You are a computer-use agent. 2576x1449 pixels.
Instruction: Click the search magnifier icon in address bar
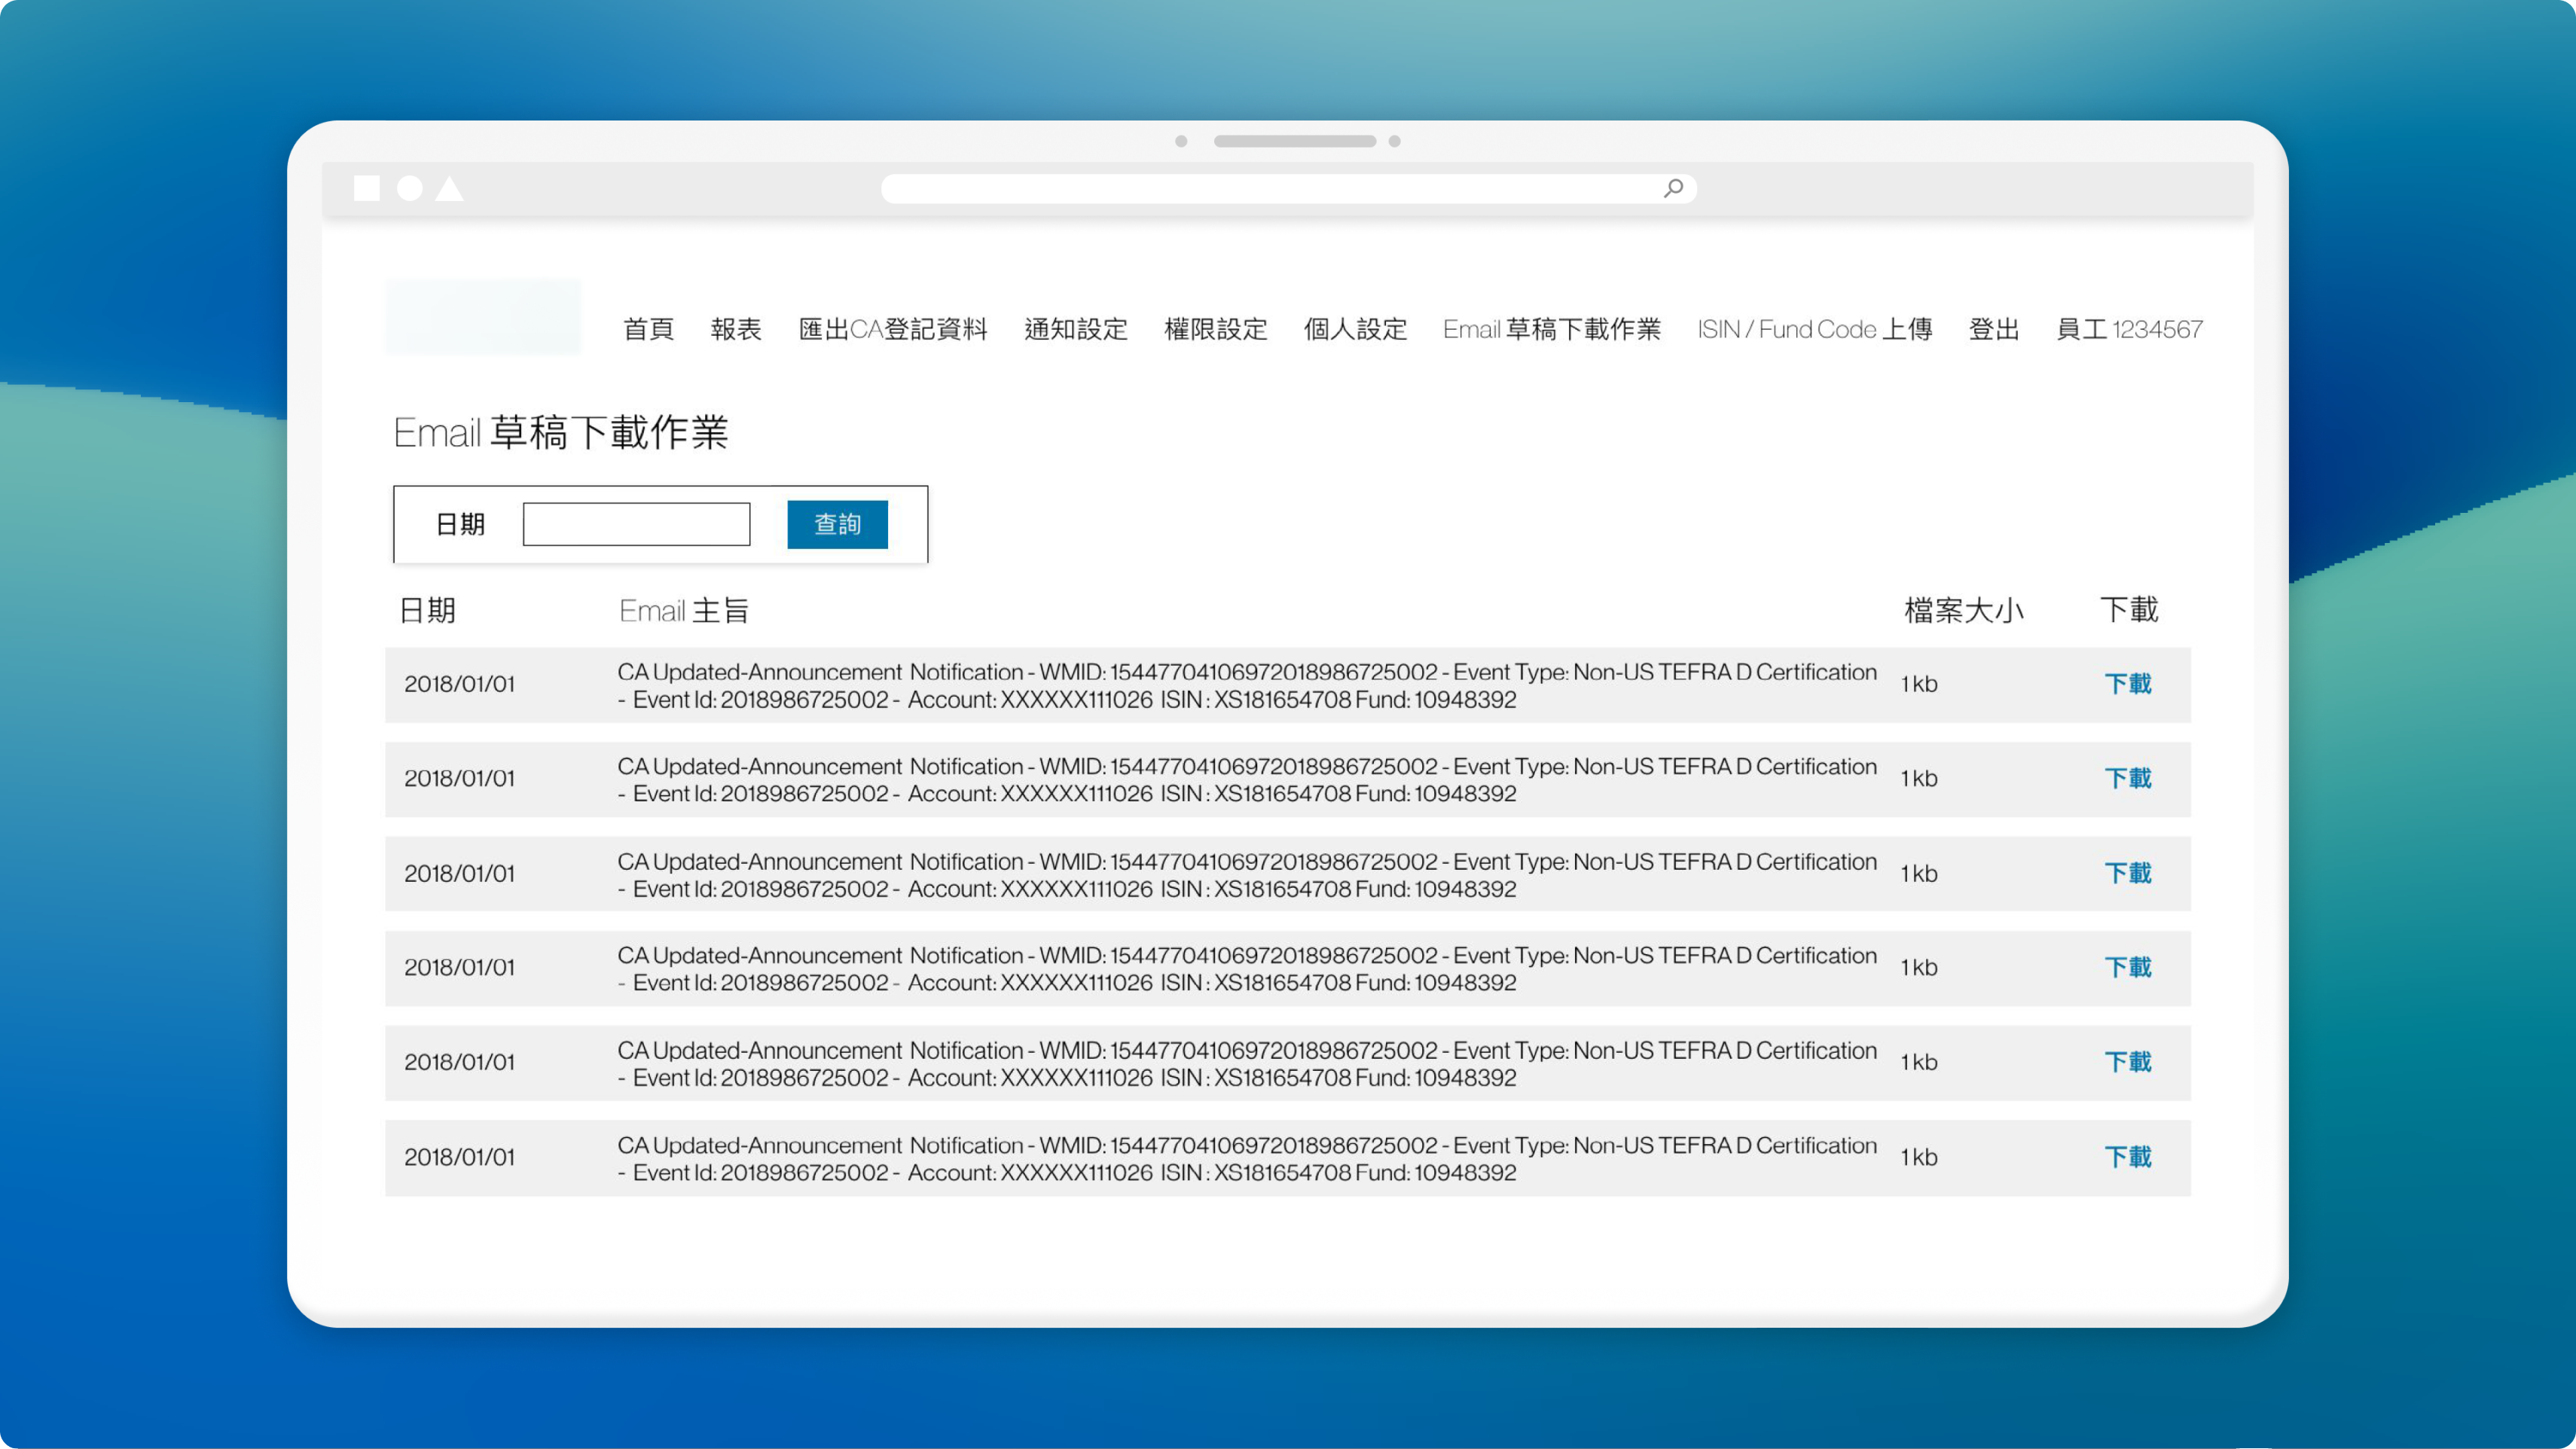pyautogui.click(x=1673, y=188)
